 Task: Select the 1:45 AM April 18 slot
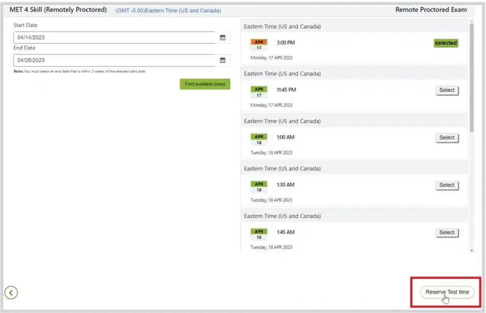[447, 233]
